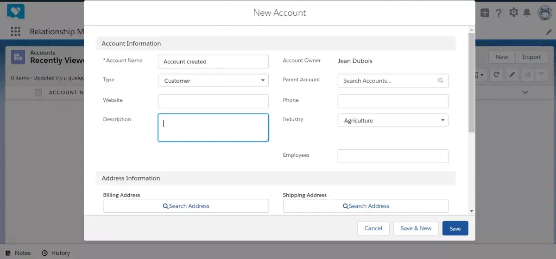Screen dimensions: 556x259
Task: Click the Website input field
Action: click(x=213, y=101)
